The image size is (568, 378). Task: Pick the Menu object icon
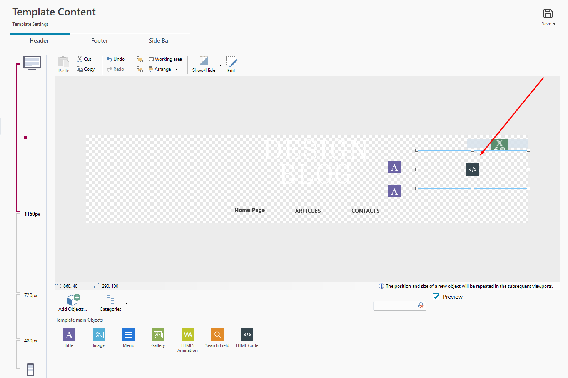click(129, 335)
